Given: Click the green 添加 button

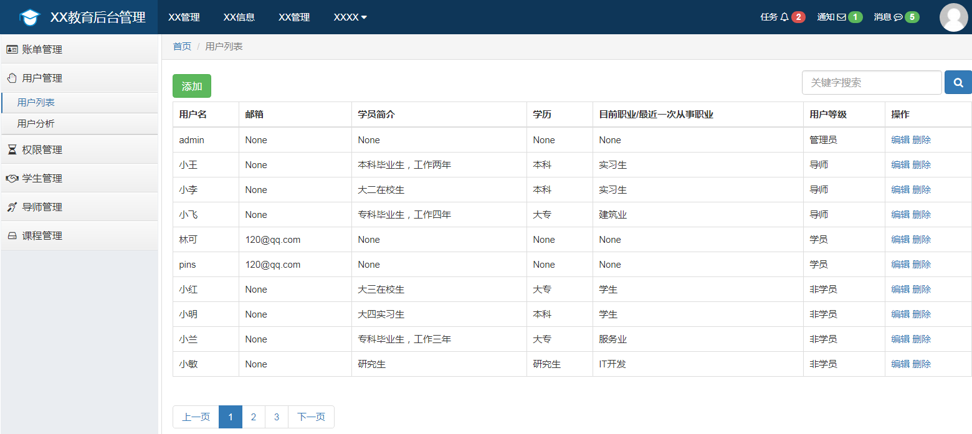Looking at the screenshot, I should tap(192, 86).
